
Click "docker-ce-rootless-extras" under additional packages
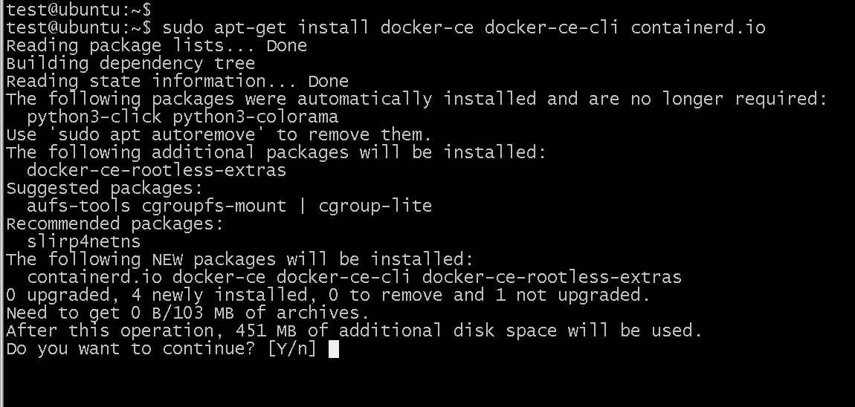point(156,171)
